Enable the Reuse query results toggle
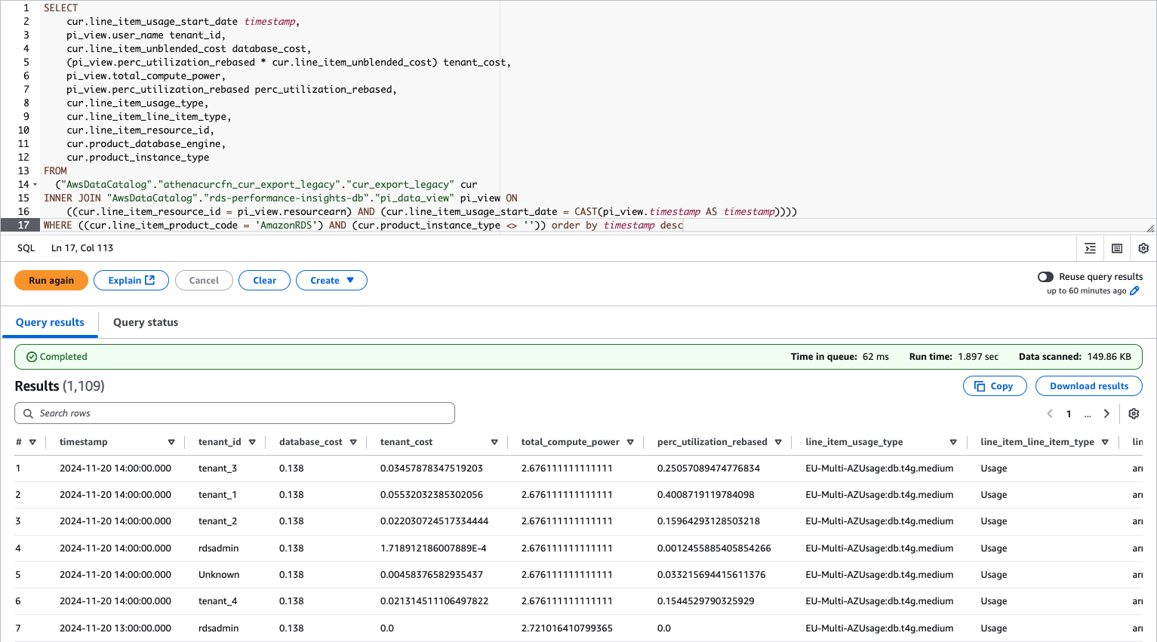 (1045, 276)
